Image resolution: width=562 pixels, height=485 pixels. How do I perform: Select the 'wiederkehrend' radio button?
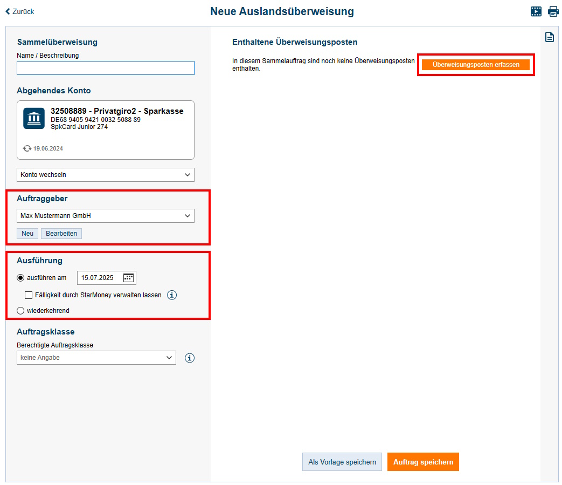pos(21,311)
